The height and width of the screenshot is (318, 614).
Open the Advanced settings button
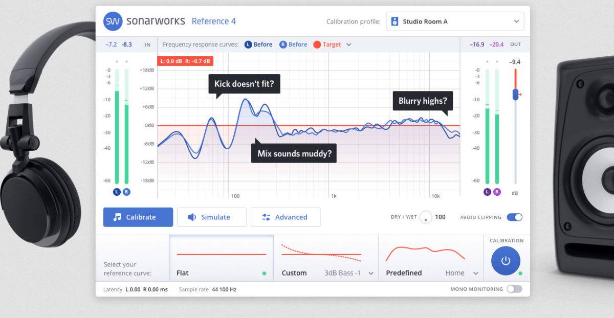(x=286, y=217)
